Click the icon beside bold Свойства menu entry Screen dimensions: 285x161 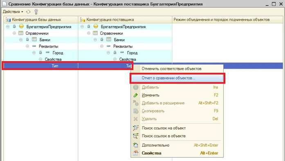click(x=136, y=153)
